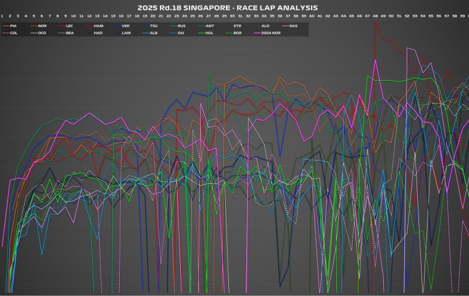Select the RUS legend line swatch
469x296 pixels.
click(x=173, y=26)
